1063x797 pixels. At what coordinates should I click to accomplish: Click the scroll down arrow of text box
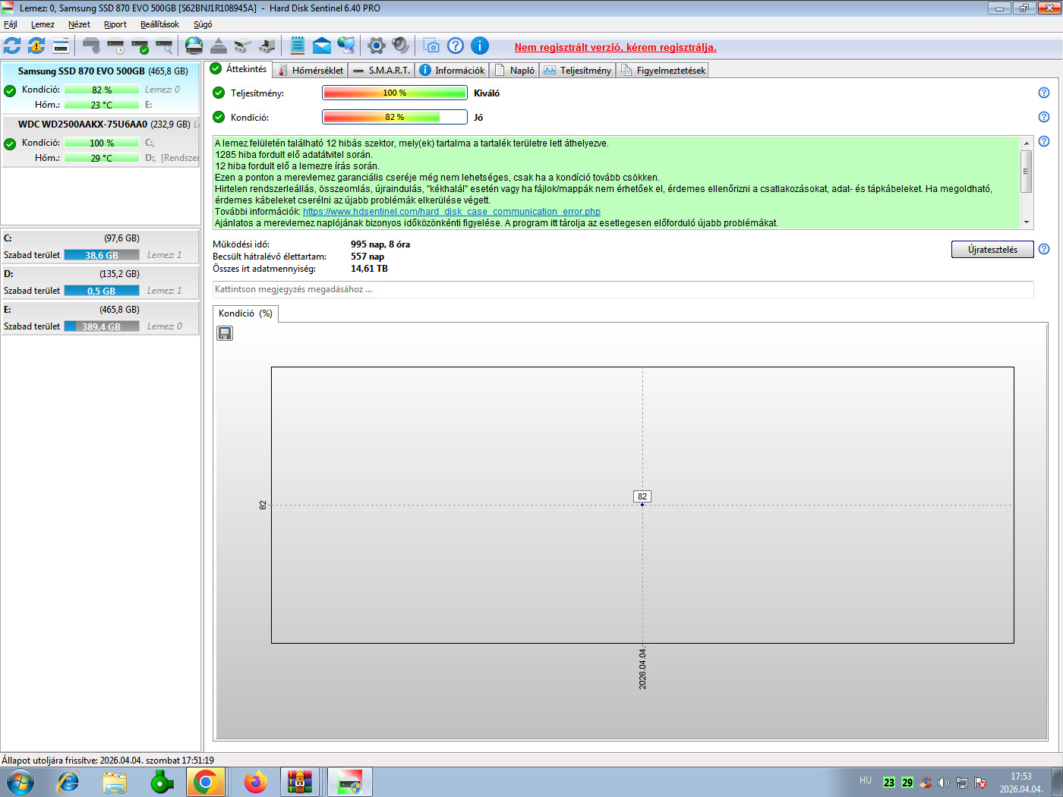1027,222
